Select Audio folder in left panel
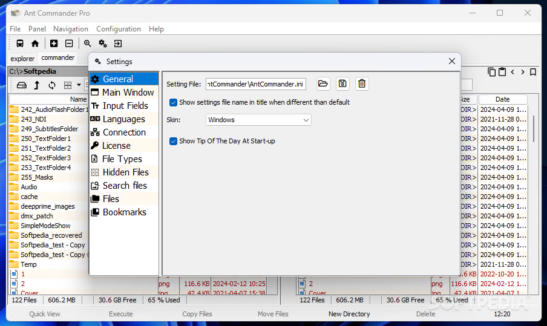Viewport: 547px width, 326px height. [28, 187]
